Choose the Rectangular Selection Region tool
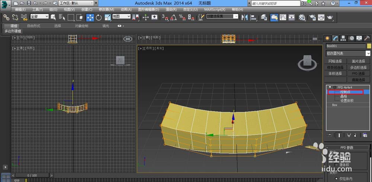This screenshot has width=372, height=182. [71, 17]
